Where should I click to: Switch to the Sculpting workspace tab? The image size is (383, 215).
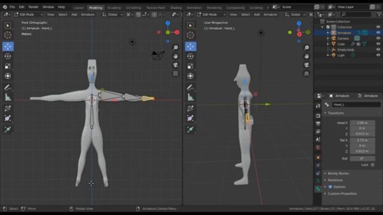tap(114, 8)
